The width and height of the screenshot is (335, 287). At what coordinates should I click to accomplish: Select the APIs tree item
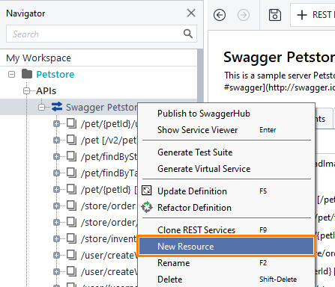click(x=46, y=91)
